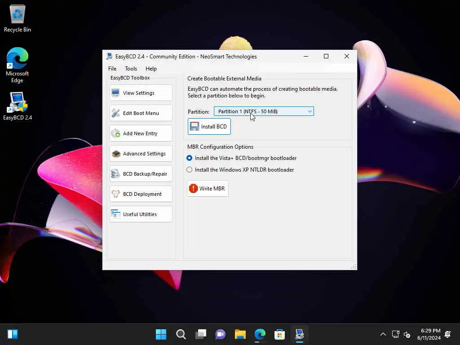Open Microsoft Edge from taskbar
Viewport: 460px width, 345px height.
260,334
